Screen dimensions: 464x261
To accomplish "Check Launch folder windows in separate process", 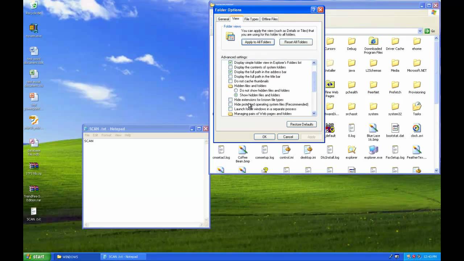I will click(230, 109).
